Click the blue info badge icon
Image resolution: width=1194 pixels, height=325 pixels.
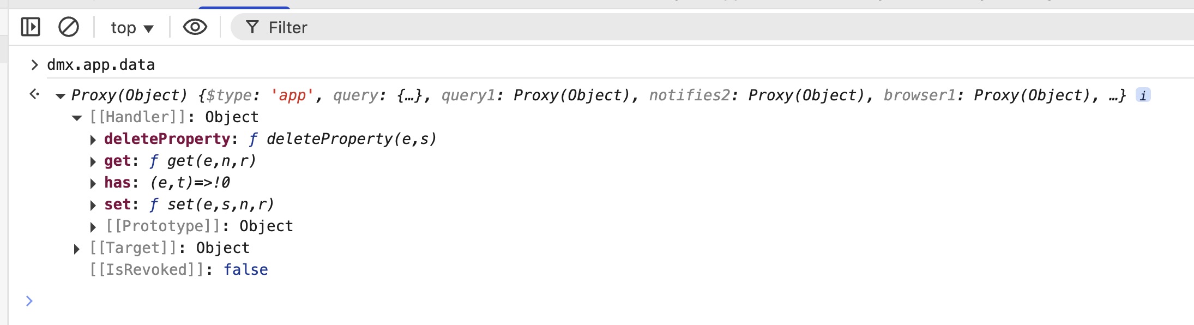1143,95
